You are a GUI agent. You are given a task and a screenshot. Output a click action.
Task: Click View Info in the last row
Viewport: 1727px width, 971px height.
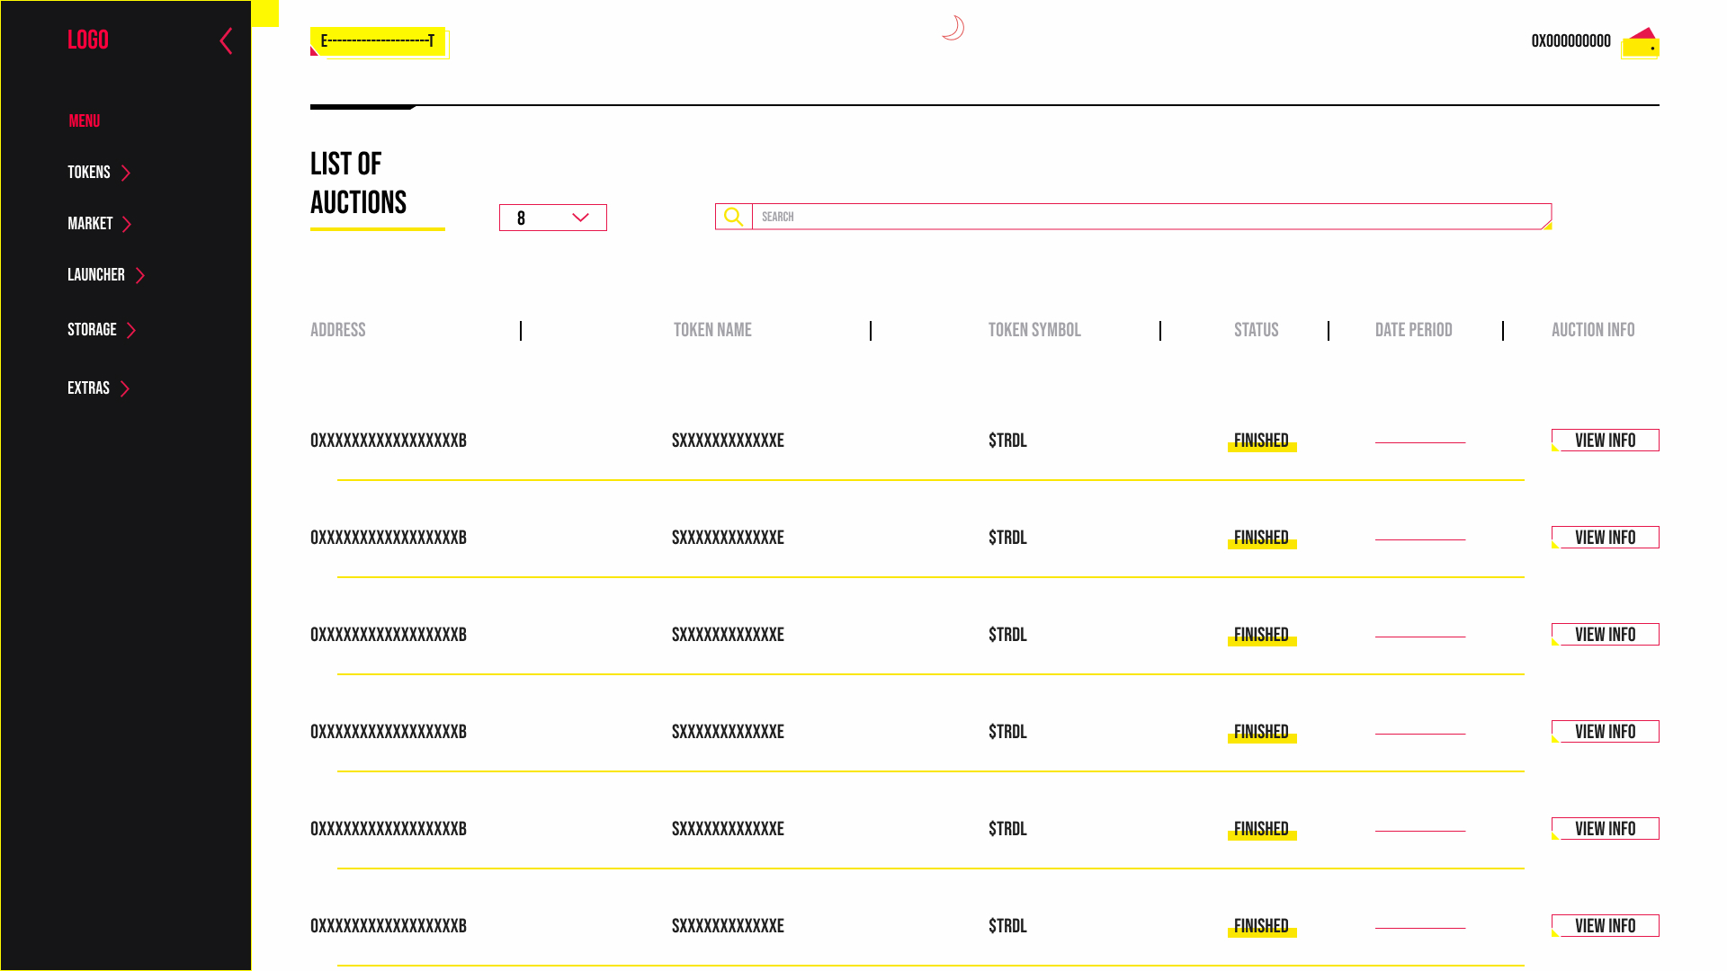[x=1605, y=926]
